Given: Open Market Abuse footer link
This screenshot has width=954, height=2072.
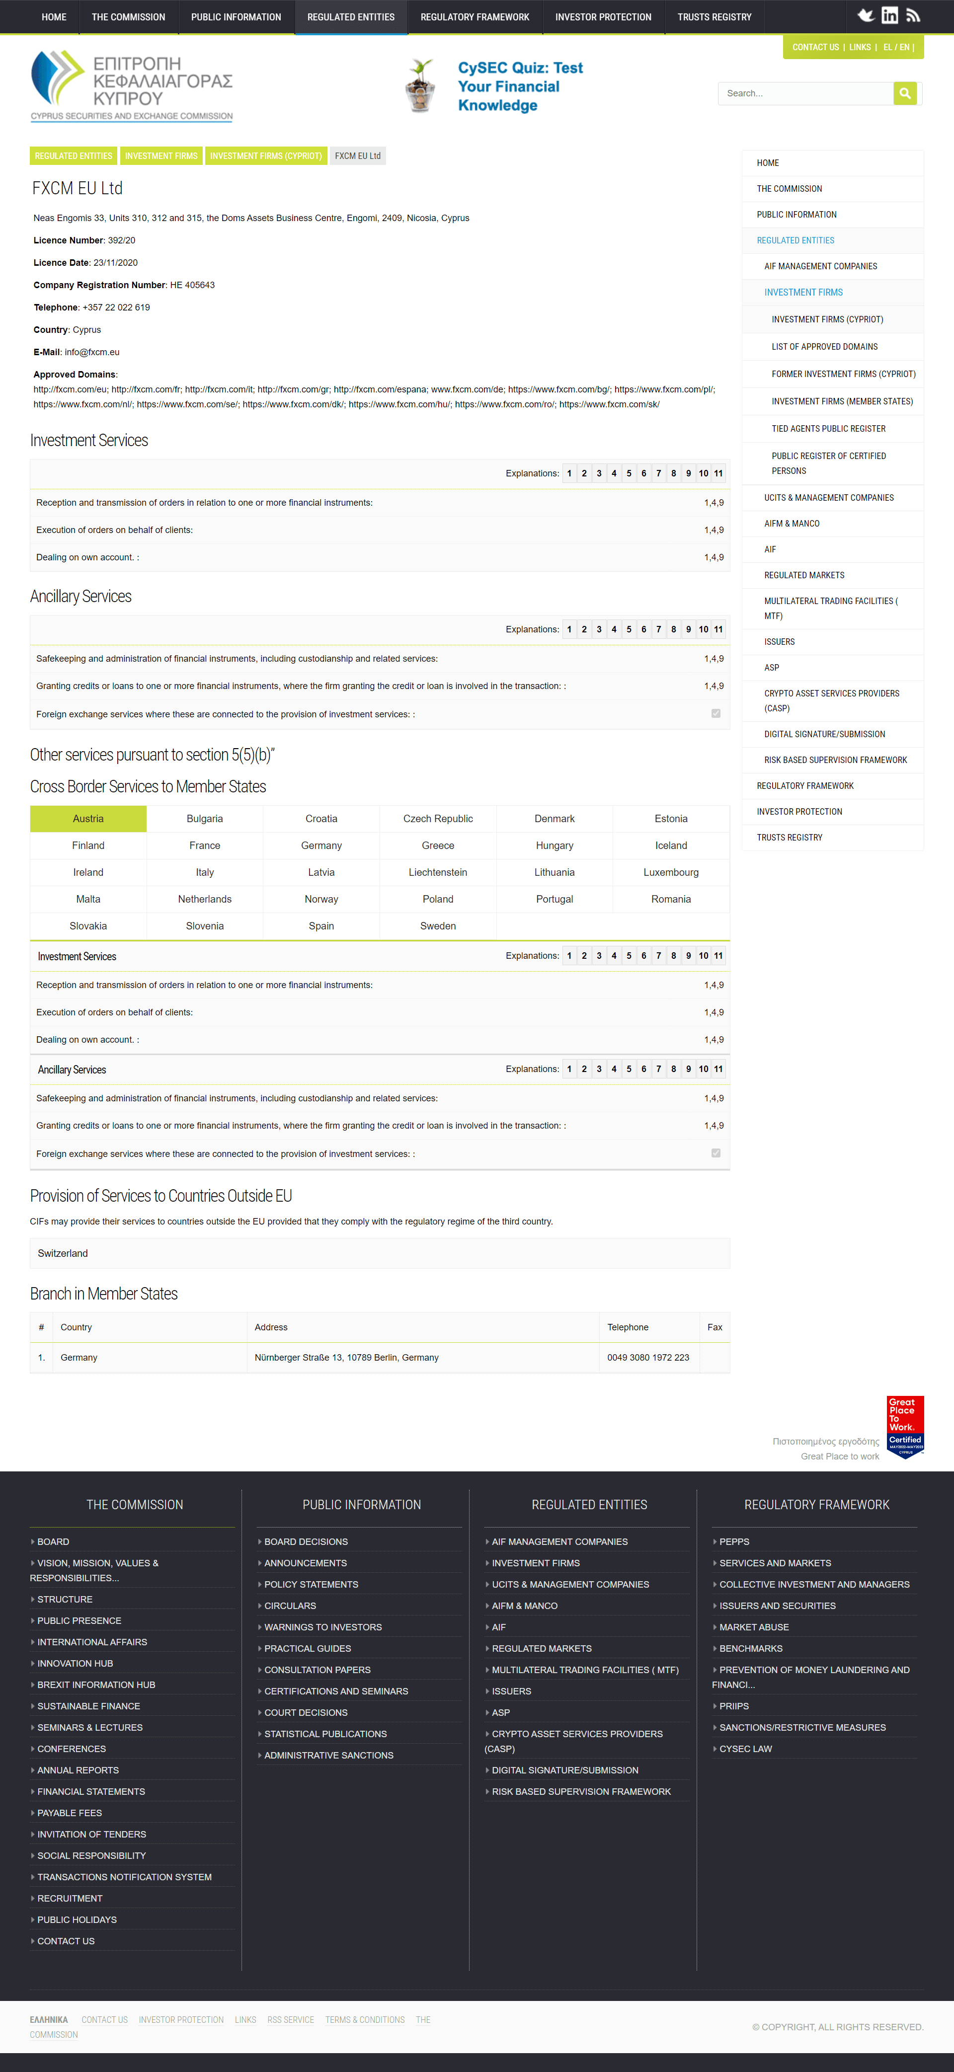Looking at the screenshot, I should [754, 1626].
